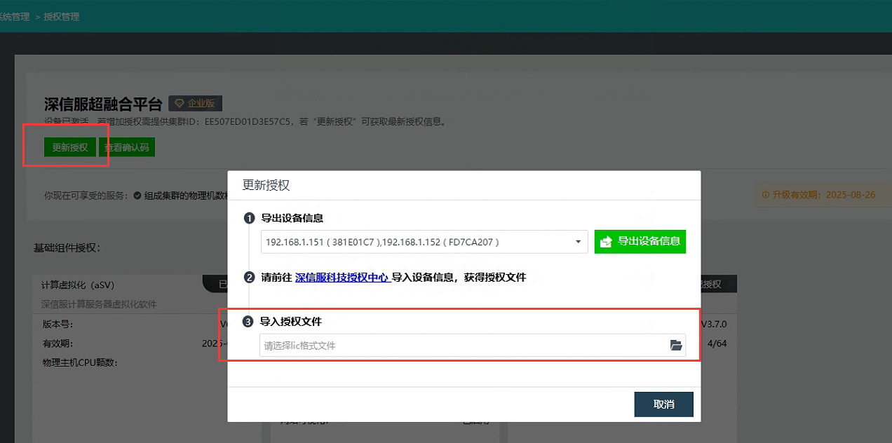892x443 pixels.
Task: Click the folder browse icon for license file
Action: [675, 345]
